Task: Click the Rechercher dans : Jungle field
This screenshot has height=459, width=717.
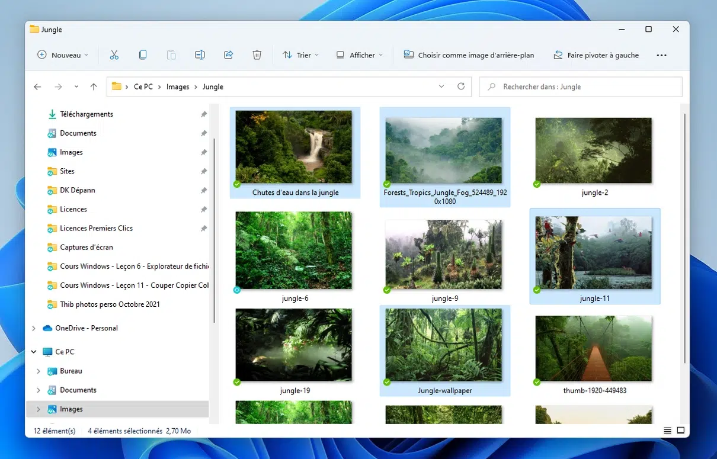Action: [x=581, y=86]
